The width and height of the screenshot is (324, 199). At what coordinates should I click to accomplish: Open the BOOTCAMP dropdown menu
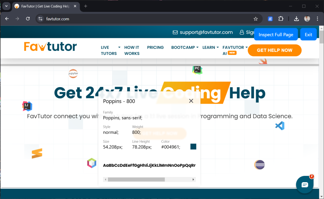[184, 48]
